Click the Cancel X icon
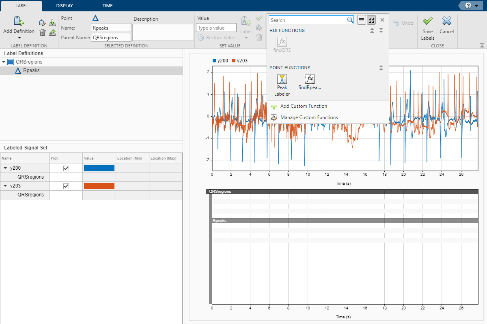The image size is (487, 324). [x=446, y=21]
